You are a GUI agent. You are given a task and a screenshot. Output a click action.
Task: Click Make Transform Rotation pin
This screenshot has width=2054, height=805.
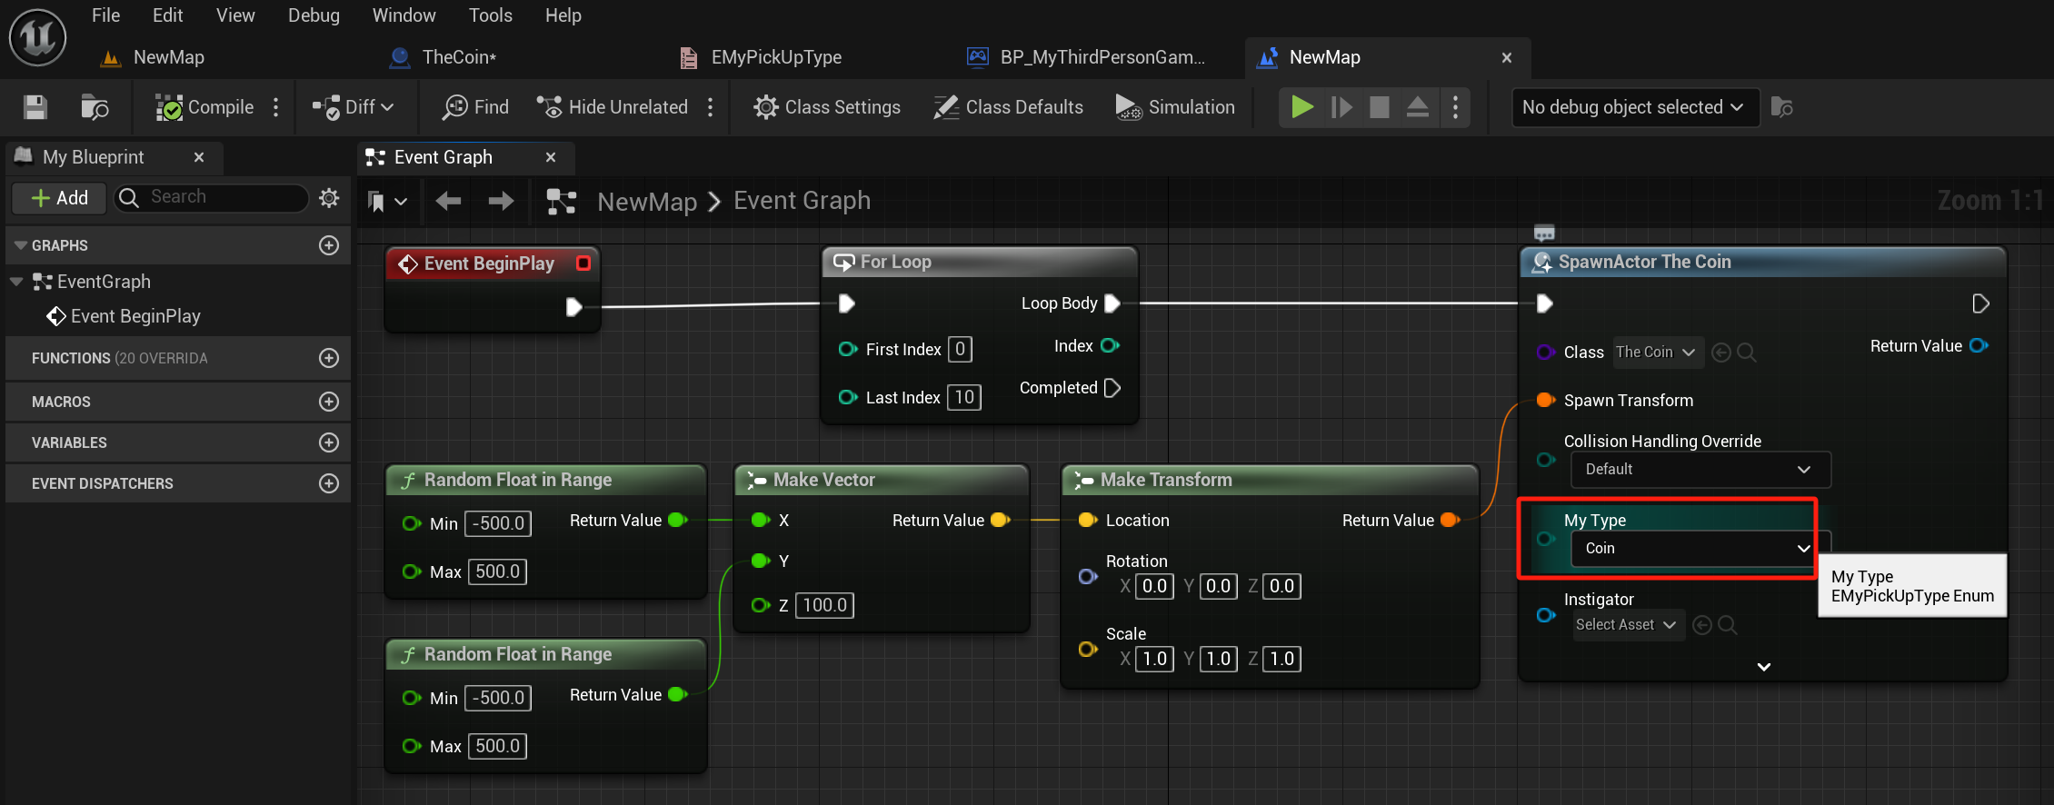[x=1088, y=576]
